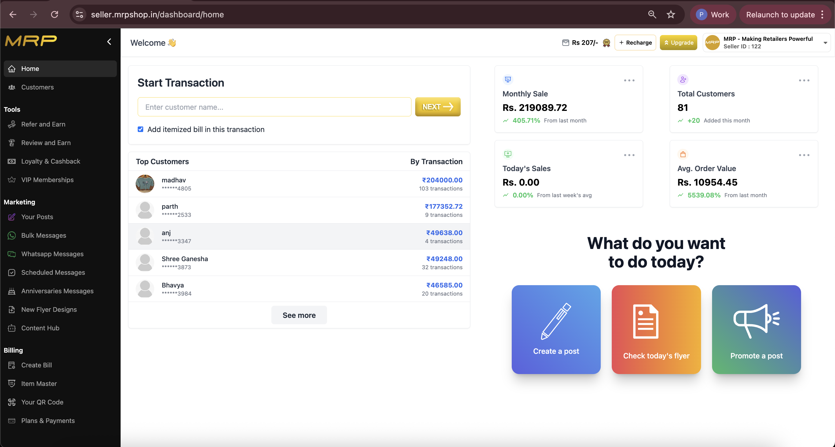Open Customers in the sidebar
Viewport: 835px width, 447px height.
coord(37,87)
